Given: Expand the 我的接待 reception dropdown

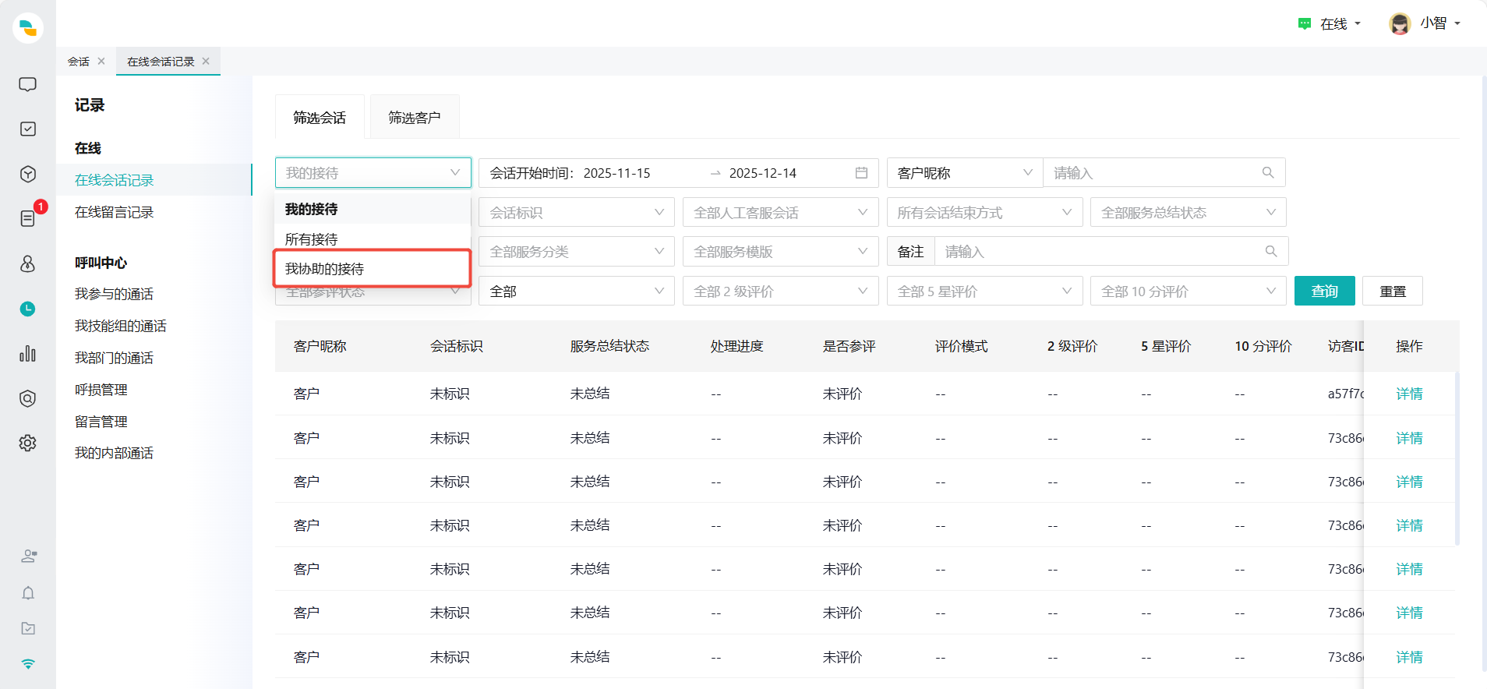Looking at the screenshot, I should [373, 173].
